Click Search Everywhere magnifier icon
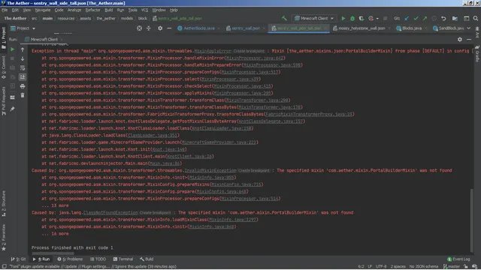481x270 pixels. 476,18
